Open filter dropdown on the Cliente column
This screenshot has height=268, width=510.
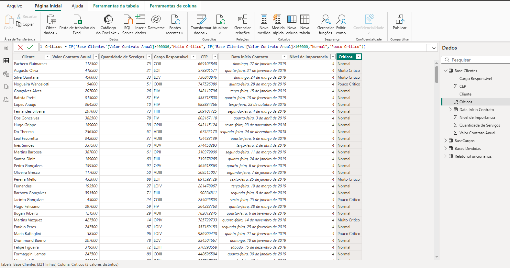[48, 57]
